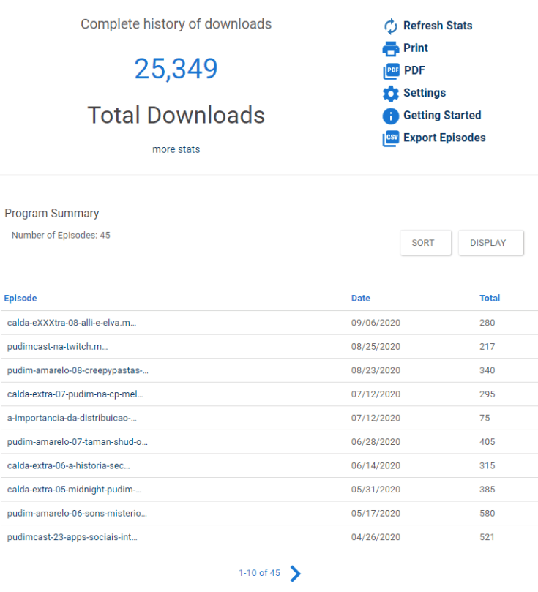Open a-importancia-da-distribuicao episode
This screenshot has width=538, height=592.
click(x=72, y=418)
